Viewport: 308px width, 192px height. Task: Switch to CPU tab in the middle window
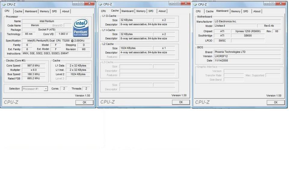(103, 11)
